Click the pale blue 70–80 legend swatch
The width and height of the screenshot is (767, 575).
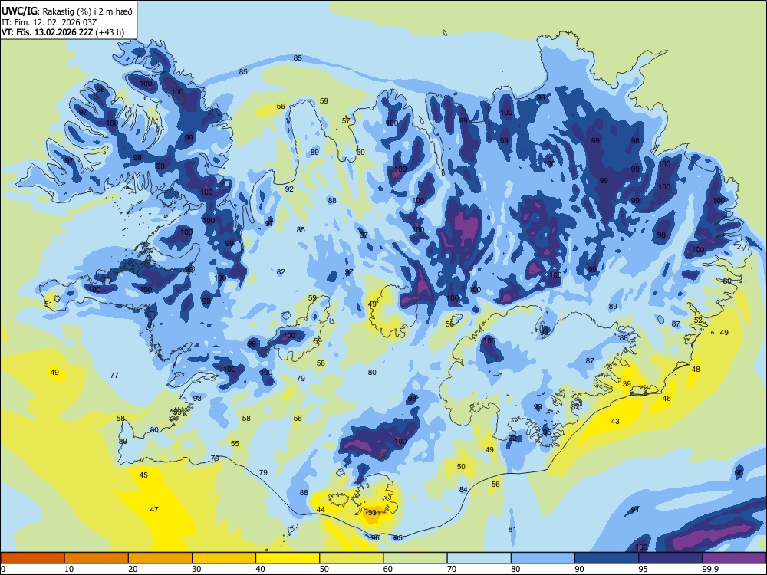479,558
